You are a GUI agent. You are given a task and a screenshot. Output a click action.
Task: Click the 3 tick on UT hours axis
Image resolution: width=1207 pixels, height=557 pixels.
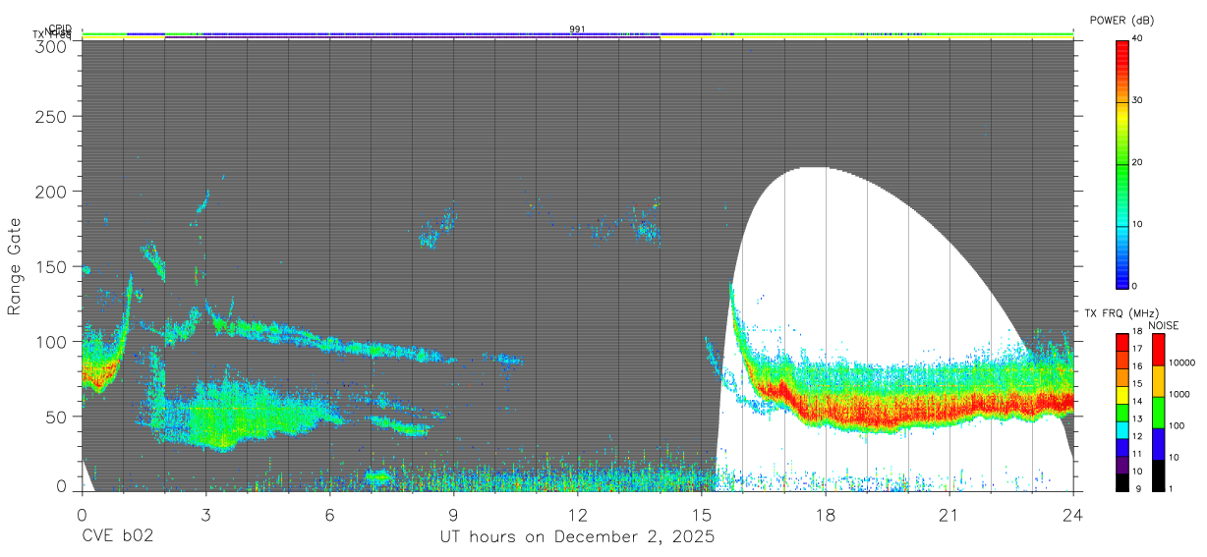tap(205, 514)
